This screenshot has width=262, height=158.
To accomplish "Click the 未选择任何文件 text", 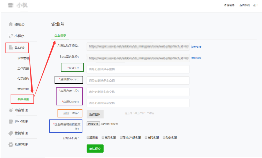I will point(109,124).
